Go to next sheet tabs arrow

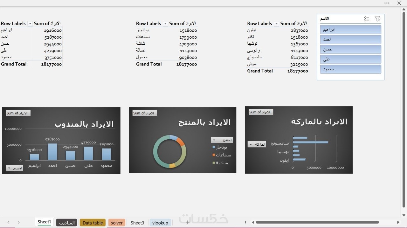19,223
